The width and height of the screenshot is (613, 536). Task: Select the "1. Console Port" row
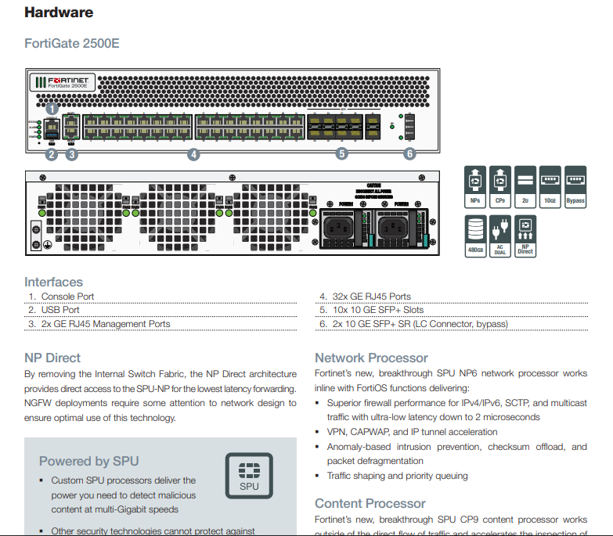[160, 297]
